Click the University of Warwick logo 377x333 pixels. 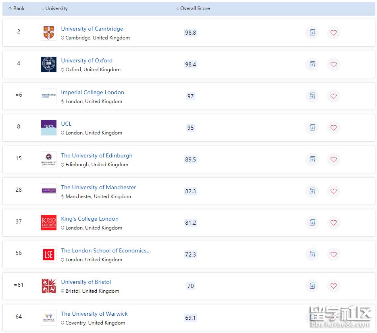49,318
